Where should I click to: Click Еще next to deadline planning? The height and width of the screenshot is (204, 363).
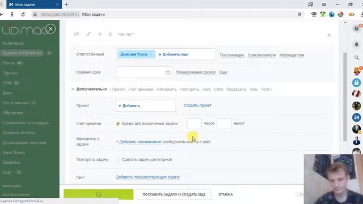[x=223, y=72]
